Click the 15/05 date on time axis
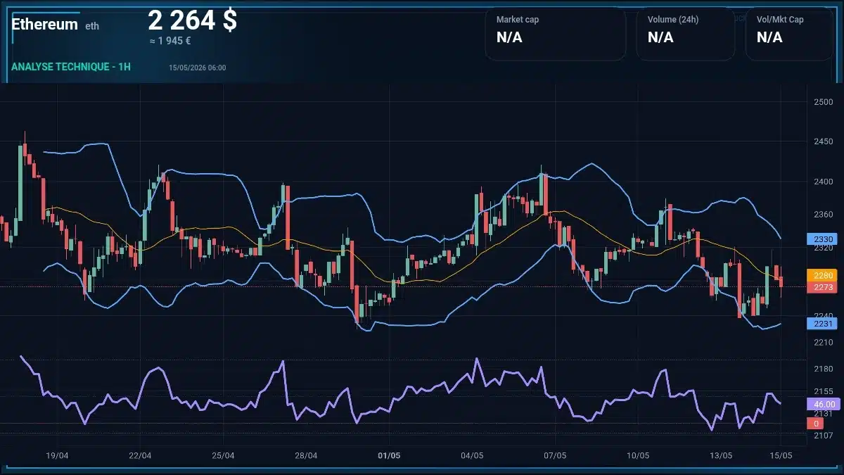The width and height of the screenshot is (844, 475). [781, 455]
